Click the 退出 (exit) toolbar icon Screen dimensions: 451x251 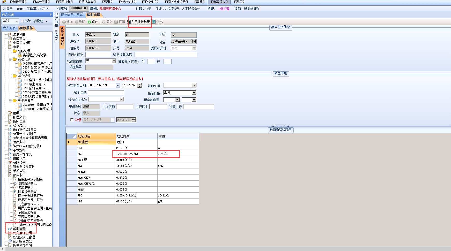tap(154, 21)
